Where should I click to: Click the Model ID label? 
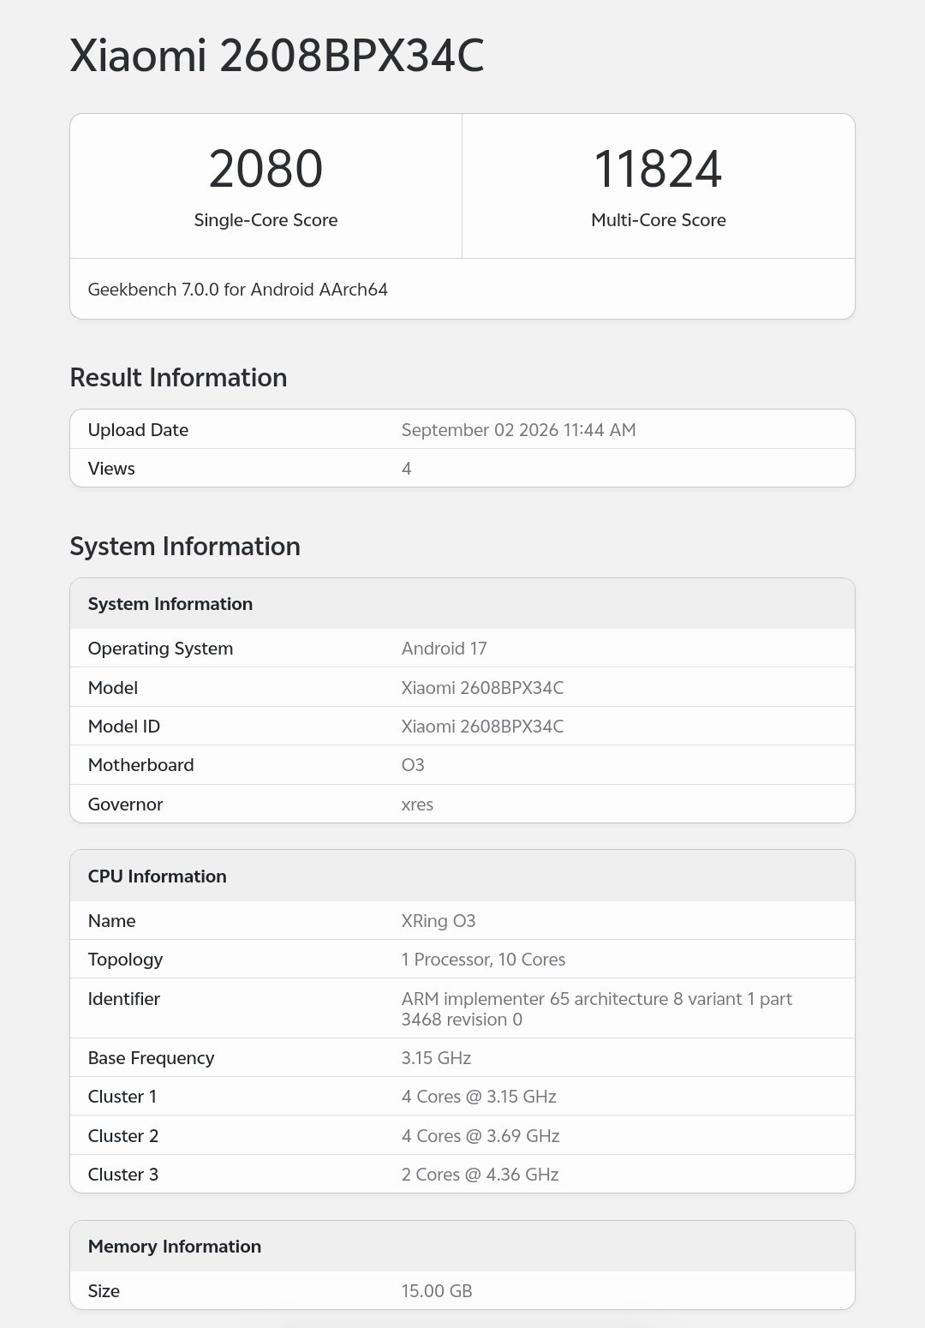pos(123,727)
